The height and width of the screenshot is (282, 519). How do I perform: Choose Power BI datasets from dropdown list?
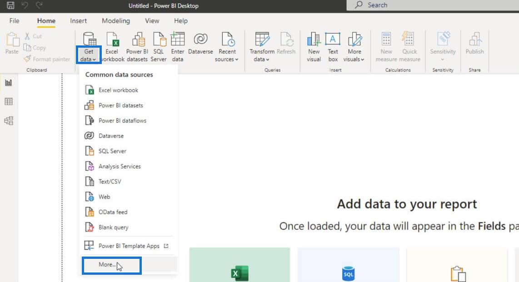click(129, 105)
